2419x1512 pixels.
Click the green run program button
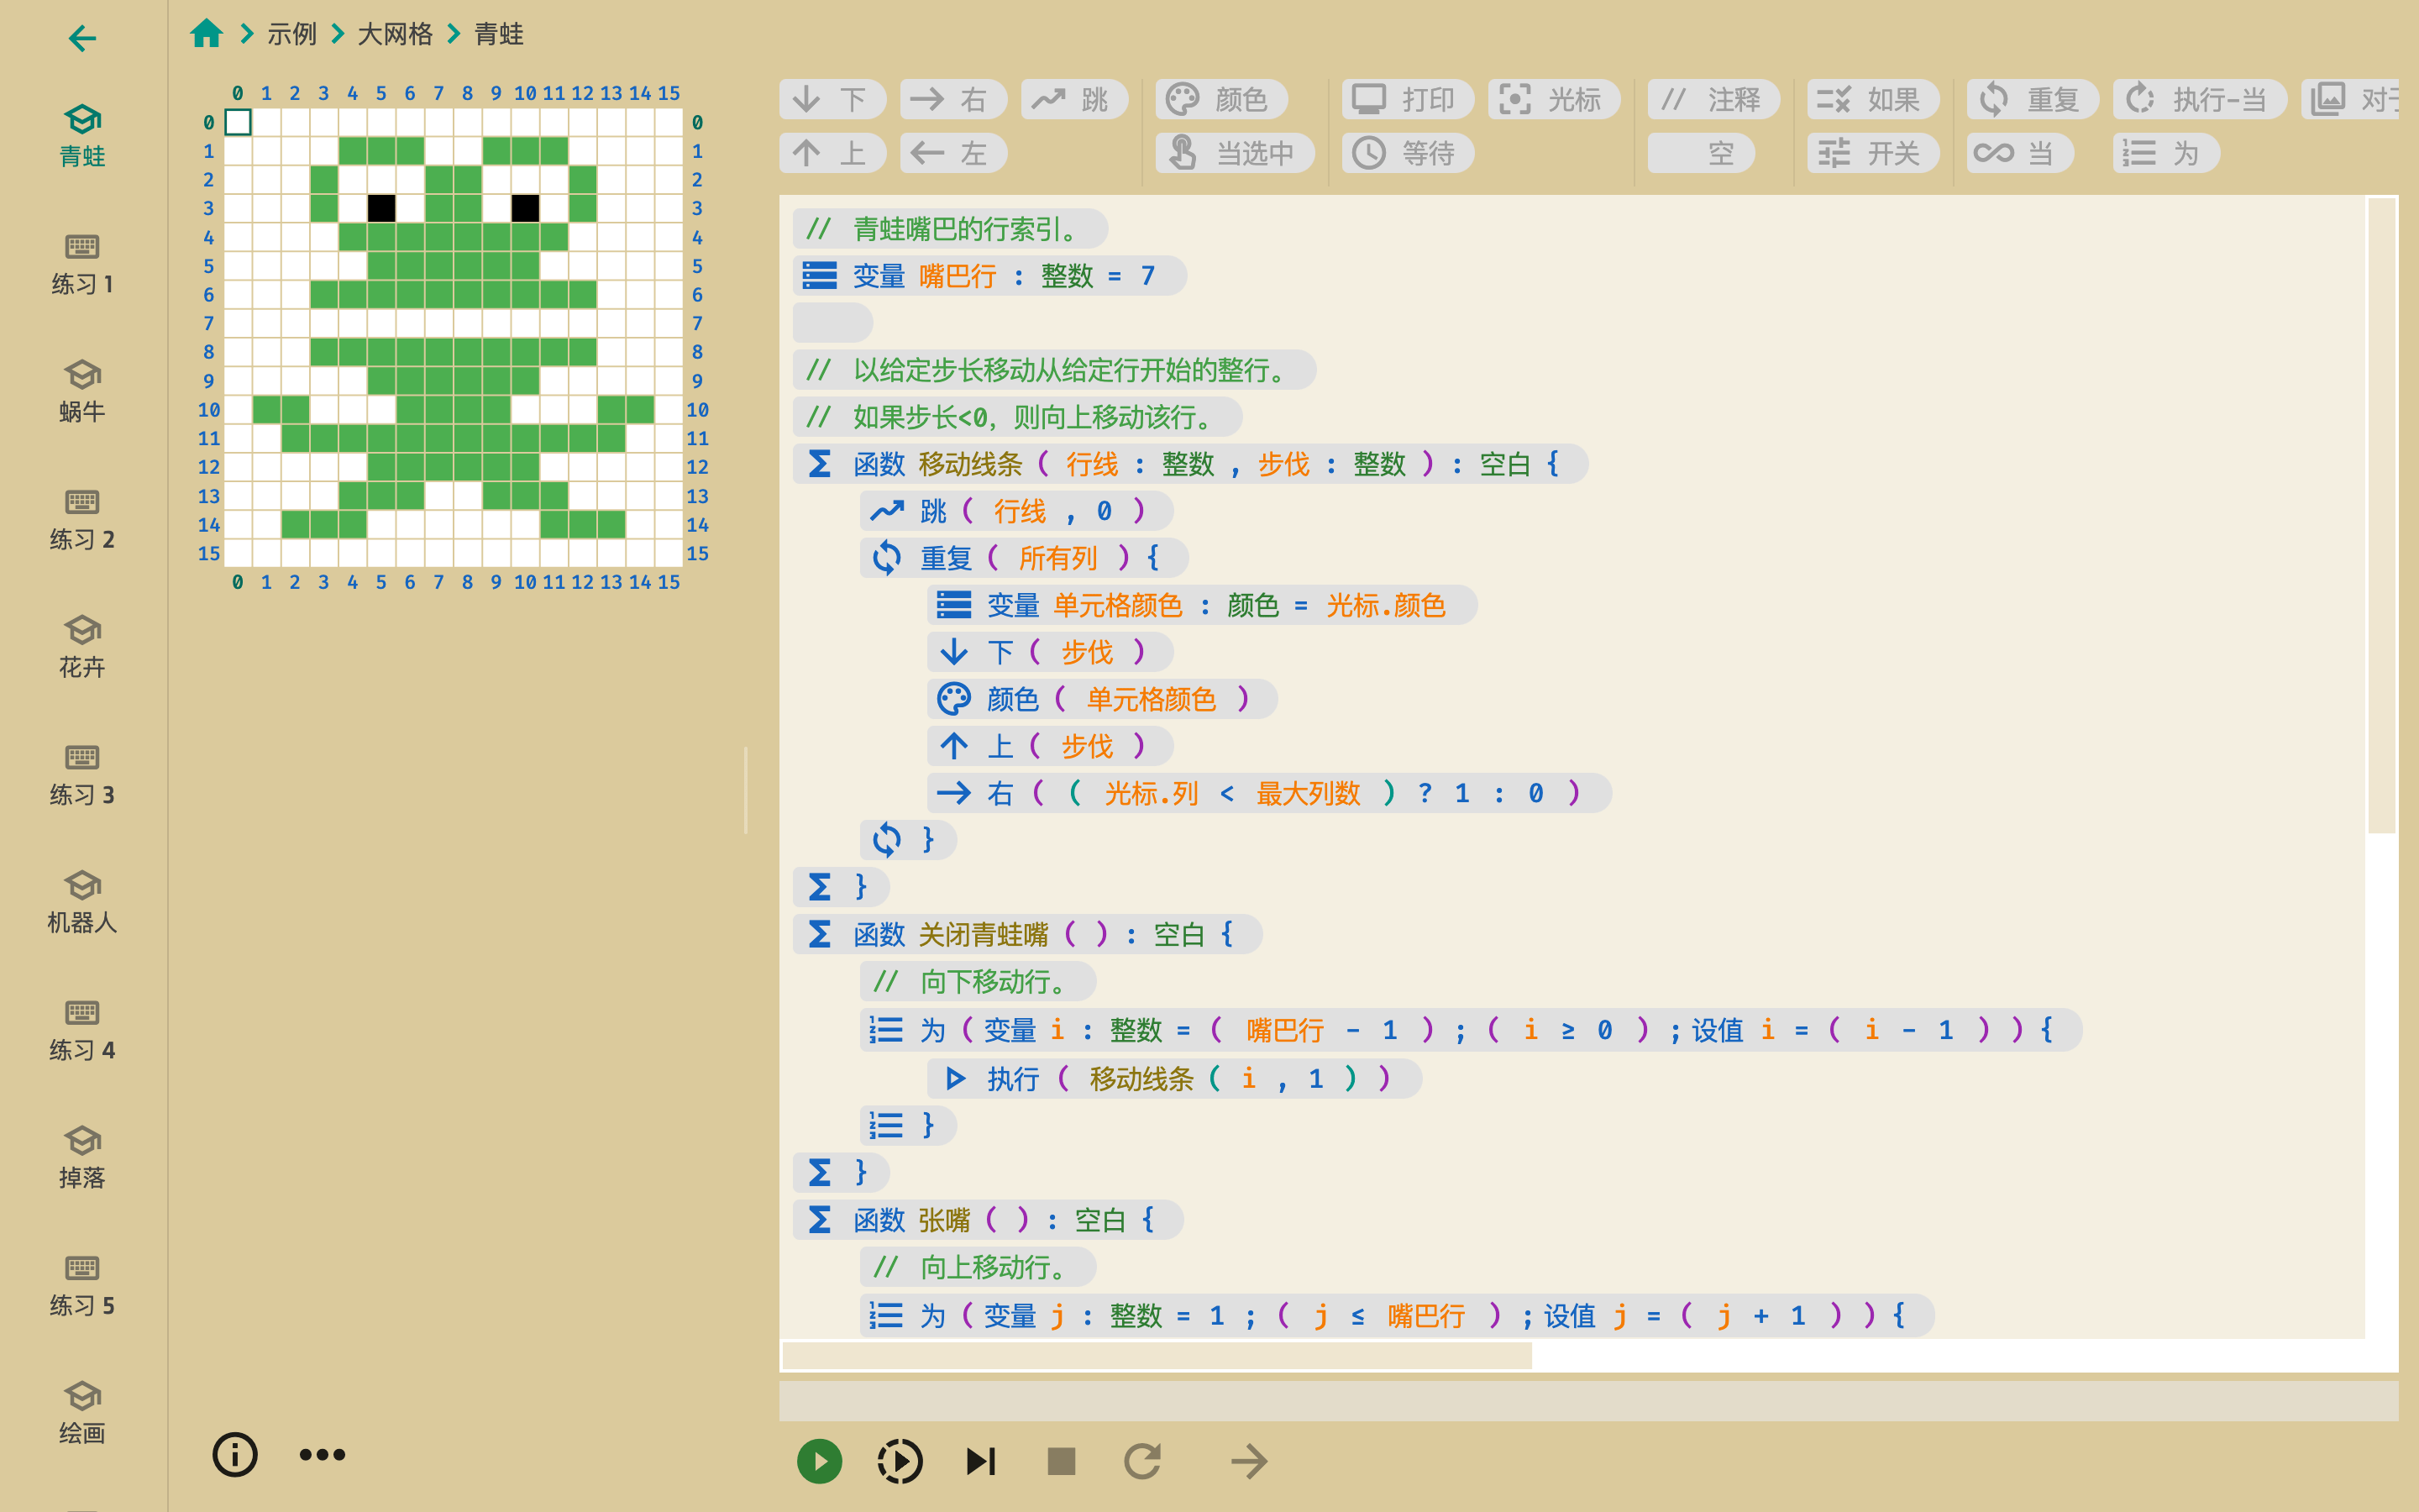(x=819, y=1461)
